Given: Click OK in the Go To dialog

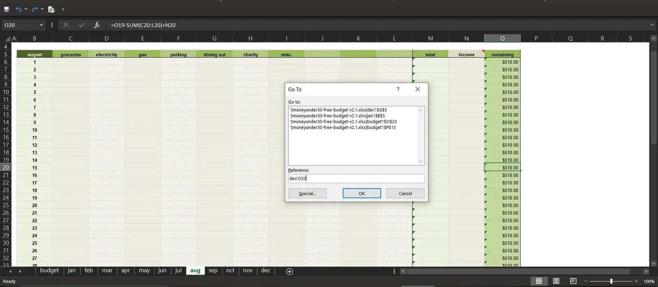Looking at the screenshot, I should pos(362,193).
